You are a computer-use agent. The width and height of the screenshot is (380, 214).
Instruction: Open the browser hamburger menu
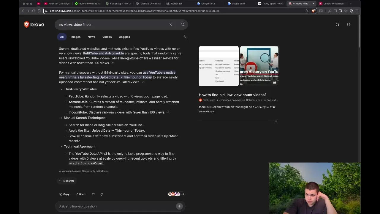357,11
